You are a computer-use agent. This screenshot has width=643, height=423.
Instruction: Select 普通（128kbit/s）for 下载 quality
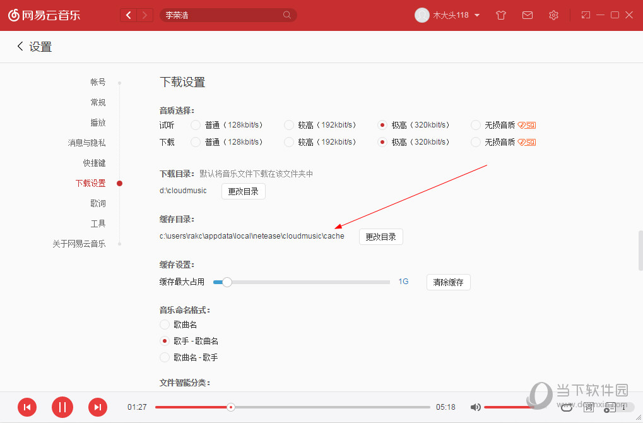[x=195, y=141]
